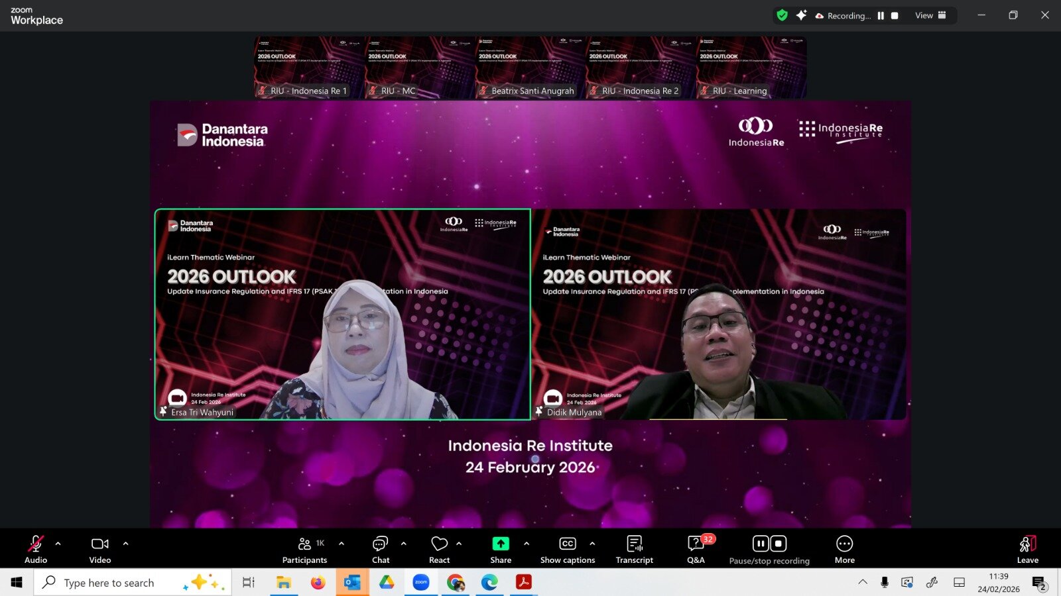1061x596 pixels.
Task: Open the Q&A panel
Action: click(x=696, y=549)
